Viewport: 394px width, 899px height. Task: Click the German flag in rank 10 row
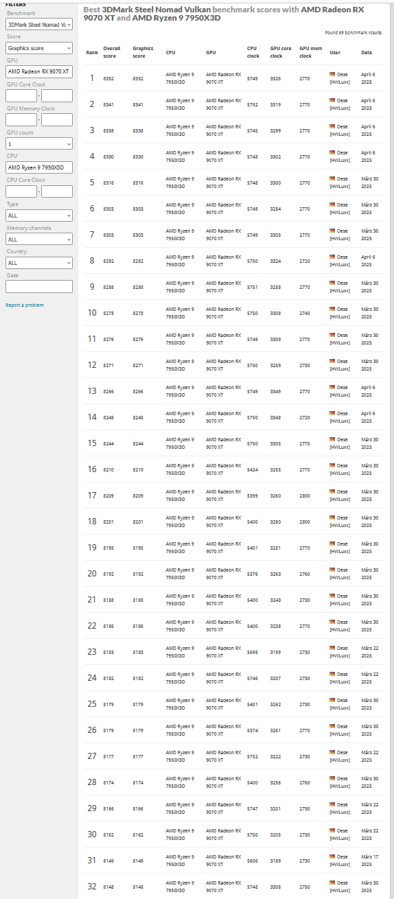point(332,309)
